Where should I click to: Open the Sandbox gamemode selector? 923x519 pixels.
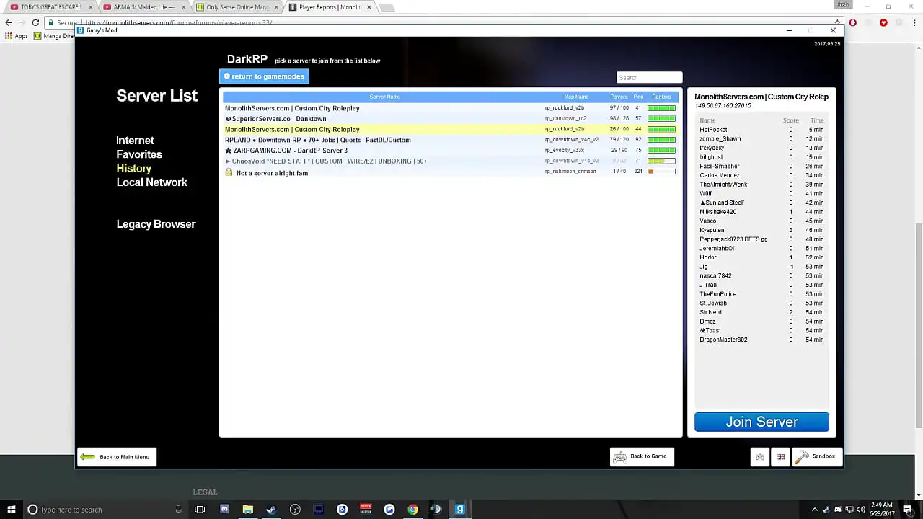[817, 456]
